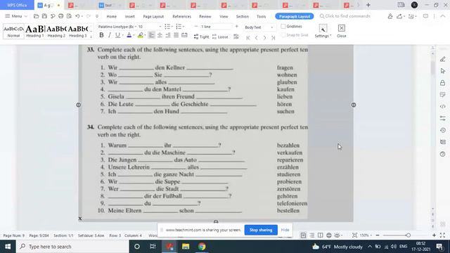Open the history icon in right sidebar

coord(442,130)
